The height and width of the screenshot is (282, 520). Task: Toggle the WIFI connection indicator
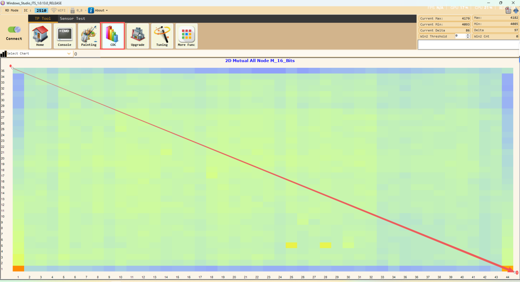(58, 10)
